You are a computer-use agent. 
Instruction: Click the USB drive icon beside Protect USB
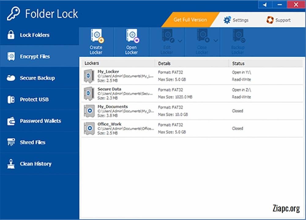click(x=11, y=100)
